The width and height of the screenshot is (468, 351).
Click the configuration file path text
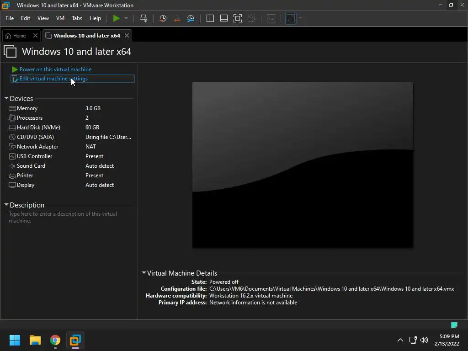click(332, 289)
